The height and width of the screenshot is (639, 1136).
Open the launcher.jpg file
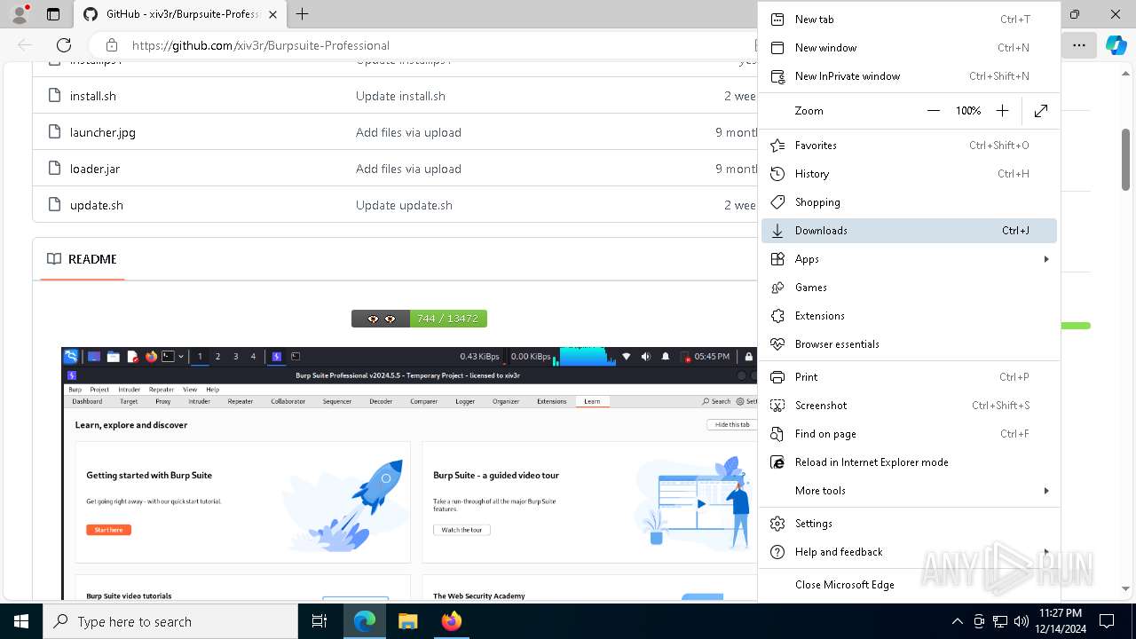point(103,132)
